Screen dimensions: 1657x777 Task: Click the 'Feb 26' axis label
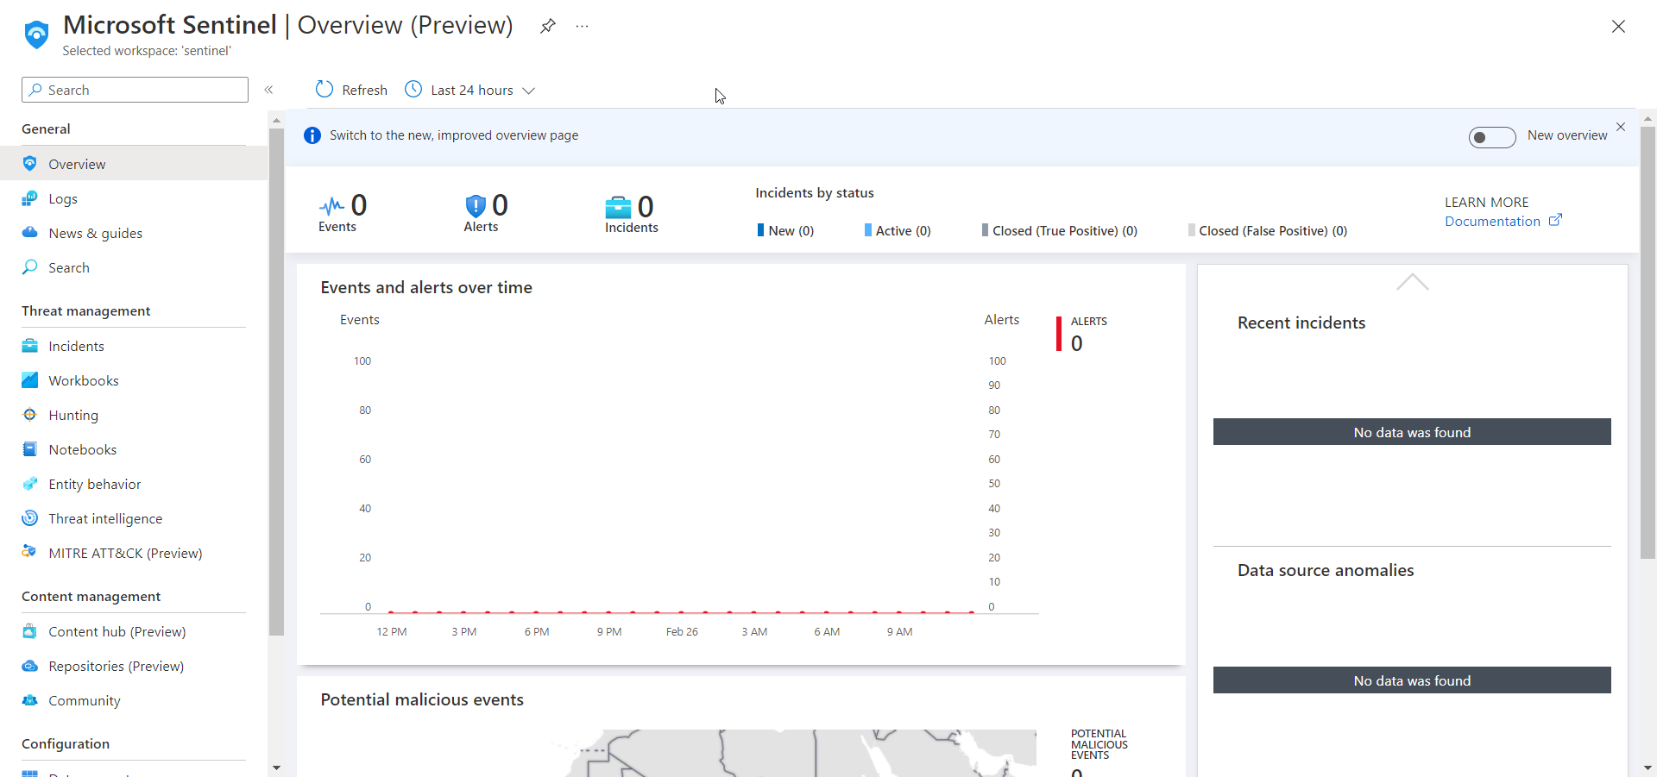[x=682, y=631]
